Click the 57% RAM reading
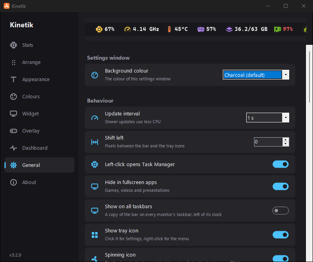The image size is (313, 262). point(211,29)
